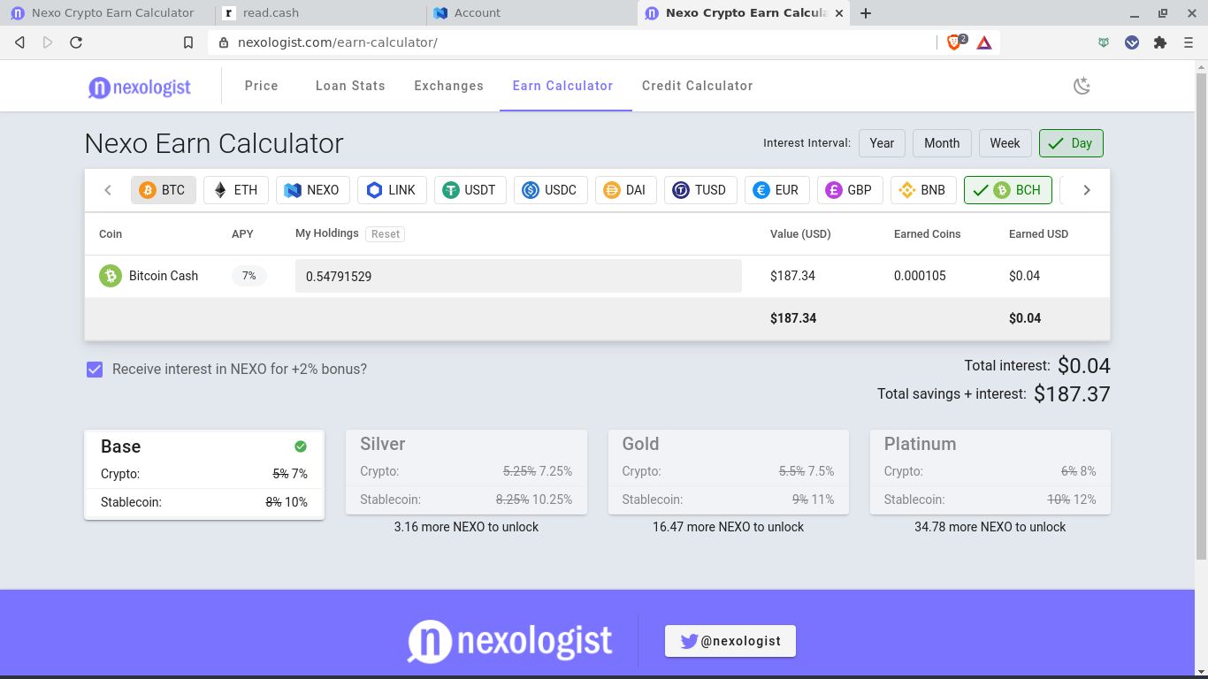Toggle the ETH coin chip

[x=237, y=190]
